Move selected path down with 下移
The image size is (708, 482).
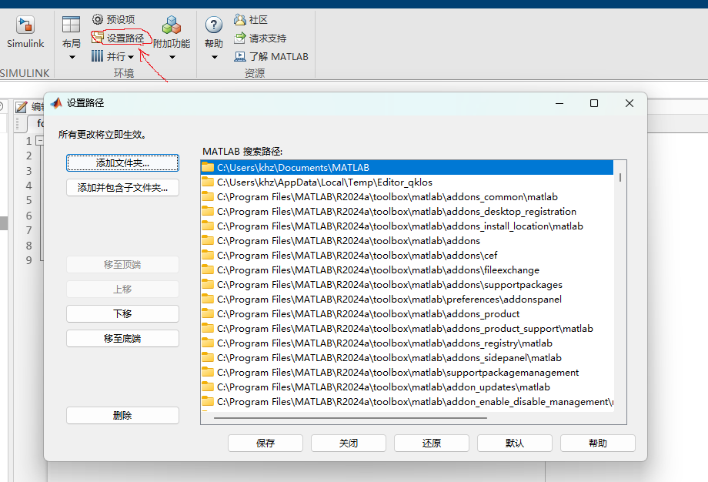[x=123, y=313]
